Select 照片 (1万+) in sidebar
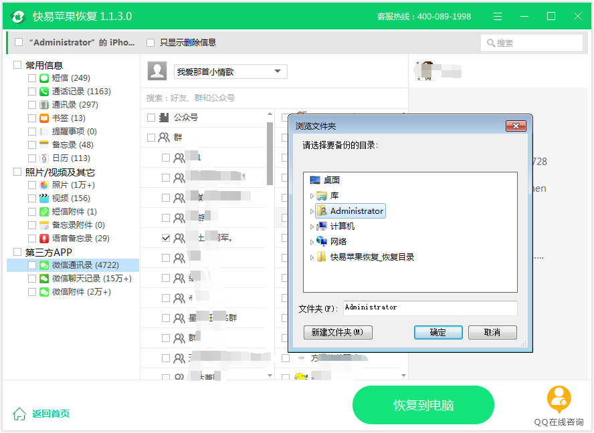This screenshot has width=594, height=433. click(74, 185)
